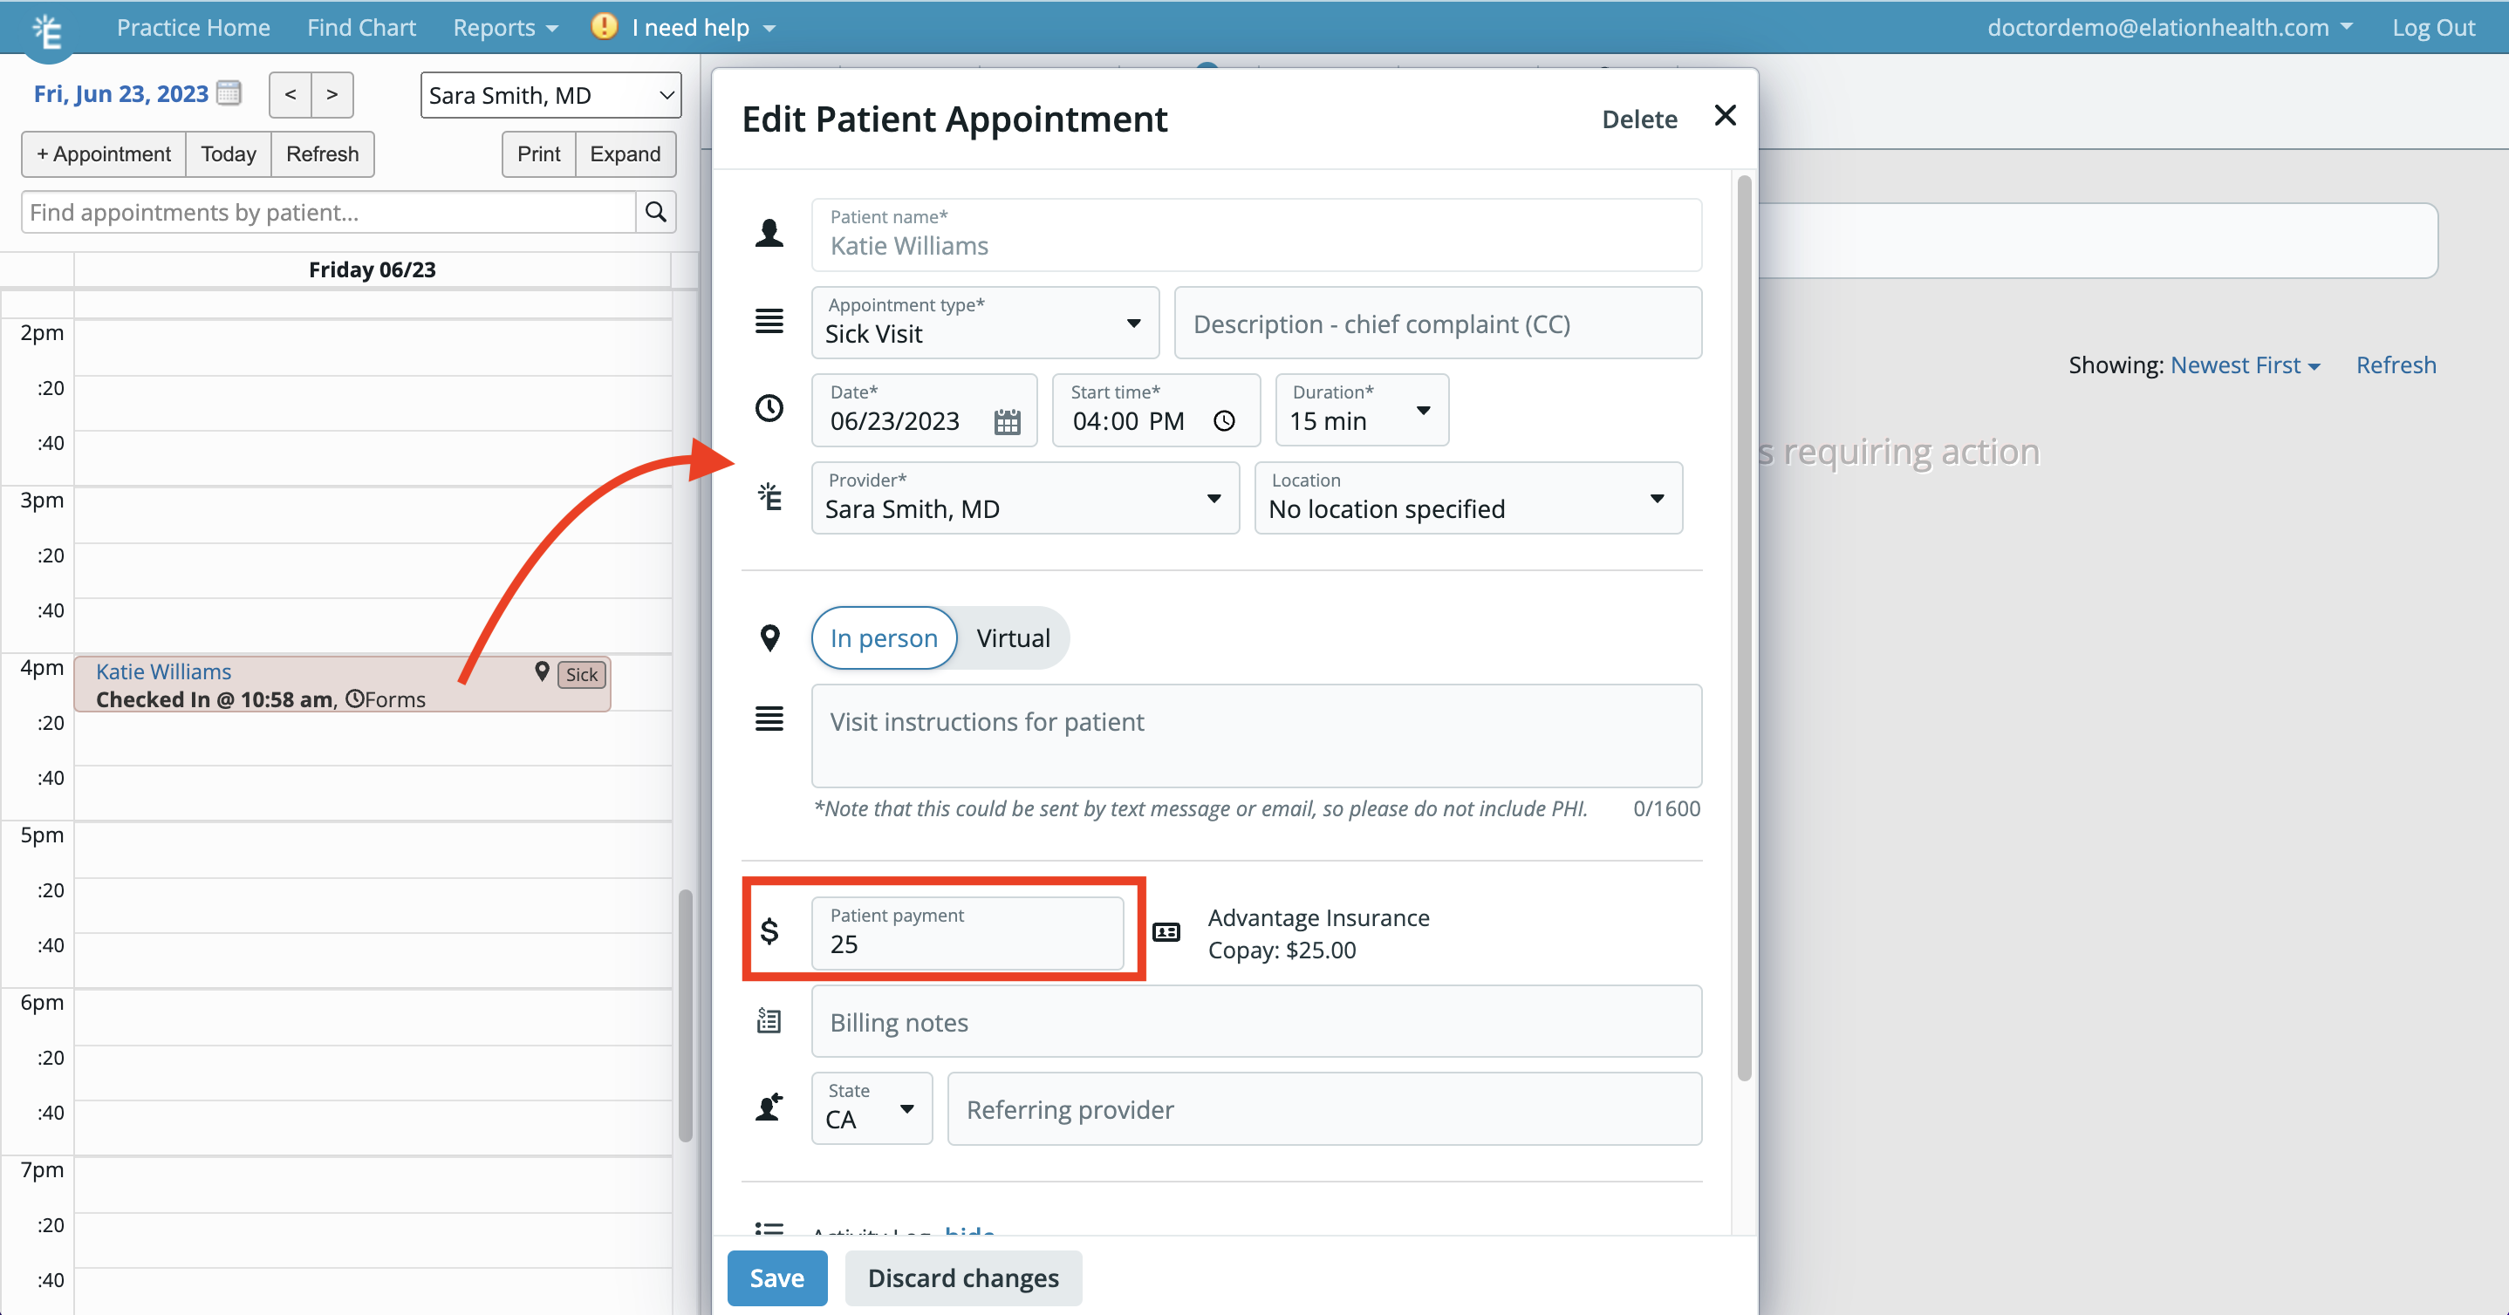Click the dollar sign payment icon
The width and height of the screenshot is (2509, 1315).
tap(770, 931)
